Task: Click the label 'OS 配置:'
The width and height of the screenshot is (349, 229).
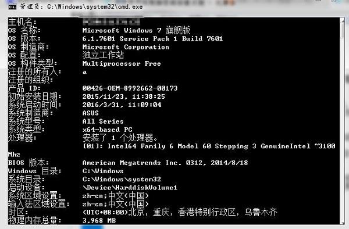Action: (24, 55)
